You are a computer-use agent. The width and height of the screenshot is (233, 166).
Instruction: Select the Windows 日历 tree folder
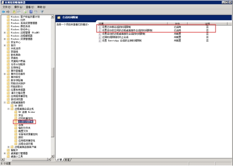[x=18, y=20]
